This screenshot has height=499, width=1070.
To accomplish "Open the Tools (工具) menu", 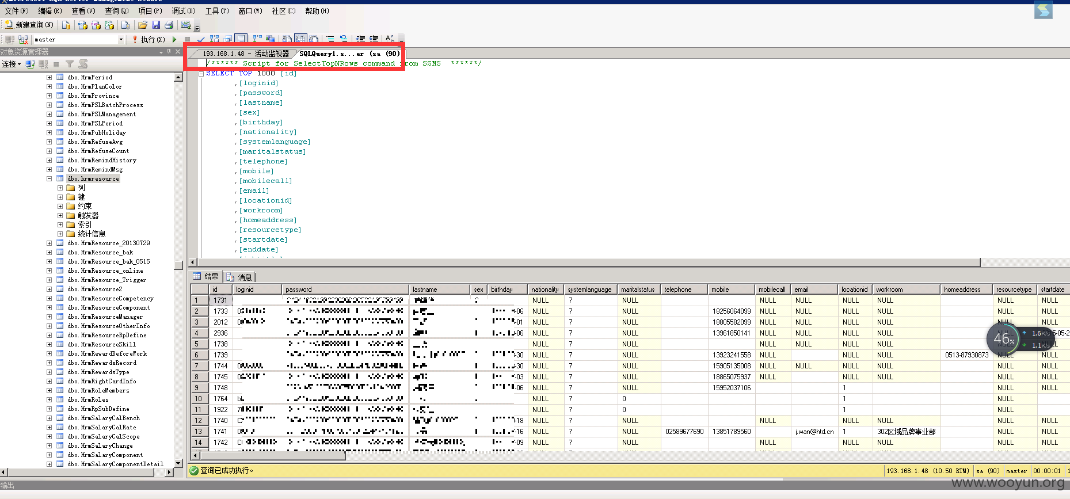I will click(x=217, y=11).
